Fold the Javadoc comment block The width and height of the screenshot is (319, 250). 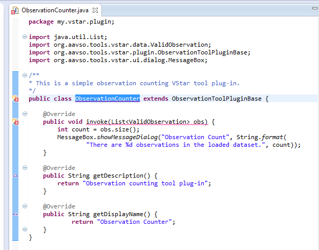(x=25, y=75)
